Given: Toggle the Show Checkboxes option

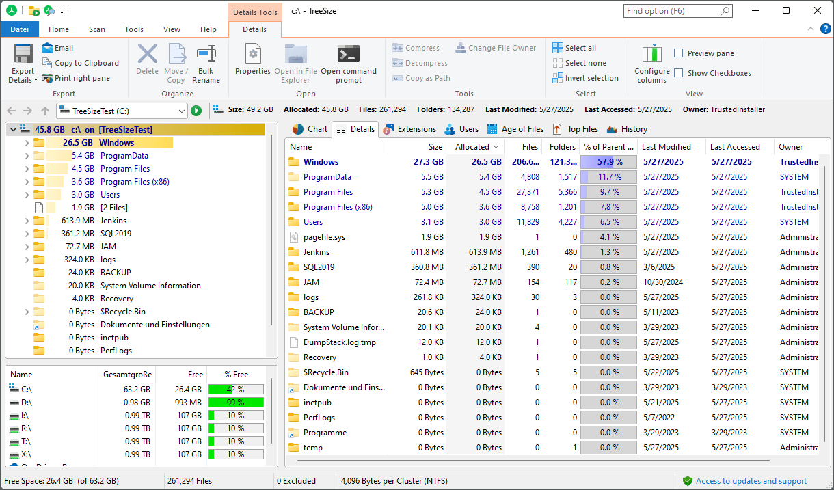Looking at the screenshot, I should 679,73.
